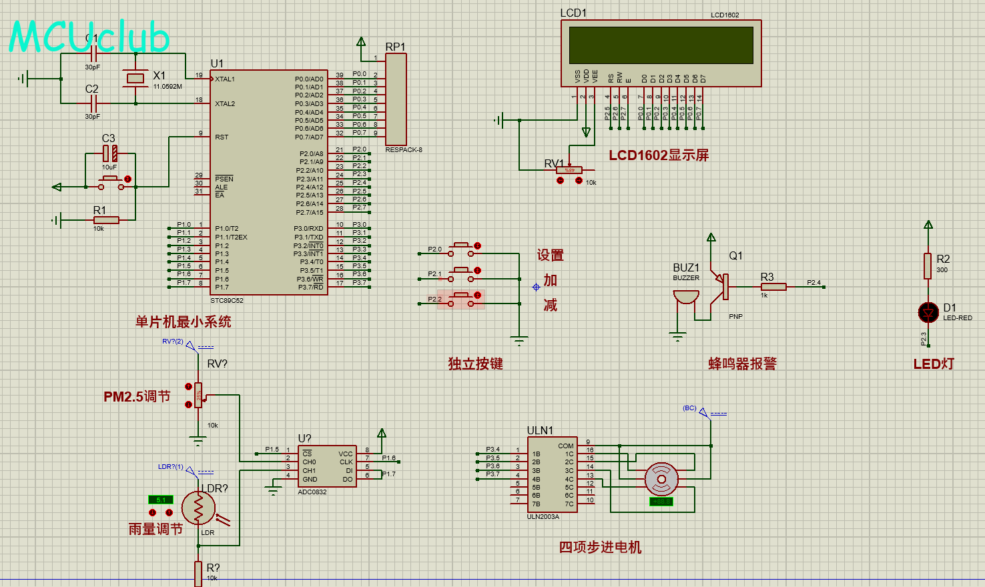Viewport: 985px width, 587px height.
Task: Click the 雨量调节 label
Action: click(x=155, y=529)
